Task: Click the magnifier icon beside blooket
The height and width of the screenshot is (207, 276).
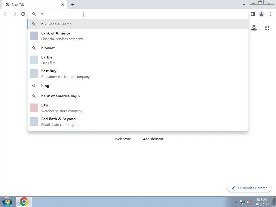Action: point(34,48)
